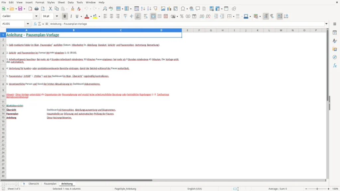Viewport: 340px width, 191px height.
Task: Expand font color dropdown arrow
Action: tap(91, 17)
